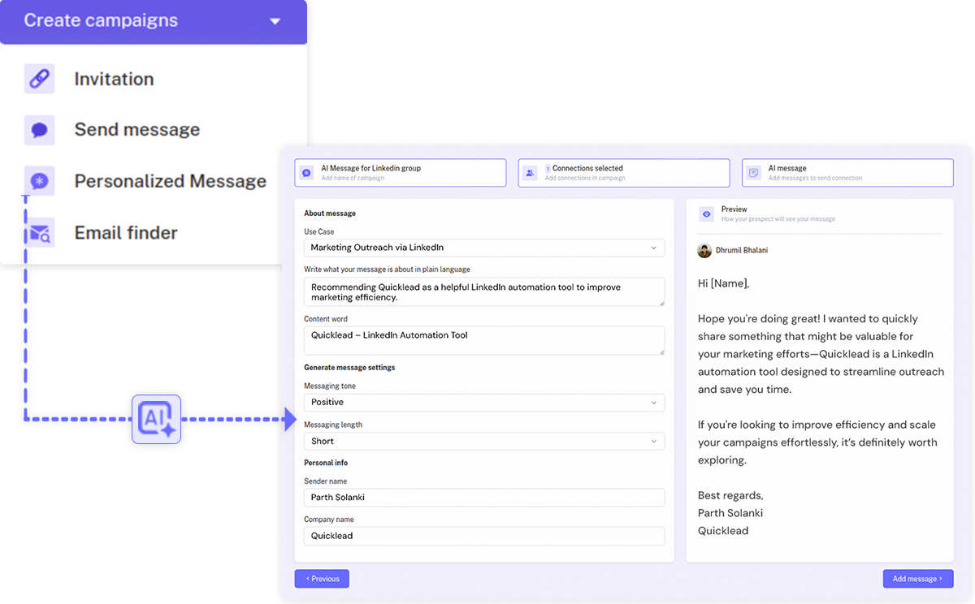
Task: Open the Connections selected step
Action: (x=624, y=173)
